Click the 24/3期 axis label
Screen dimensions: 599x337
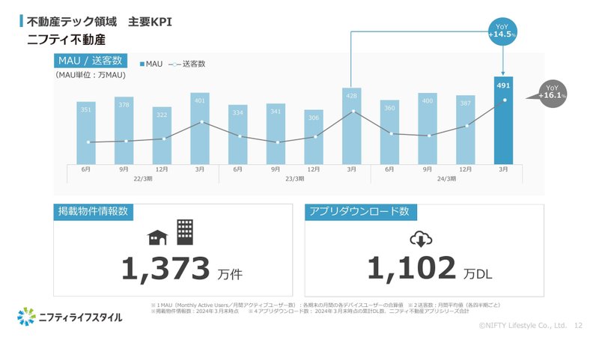(x=446, y=178)
